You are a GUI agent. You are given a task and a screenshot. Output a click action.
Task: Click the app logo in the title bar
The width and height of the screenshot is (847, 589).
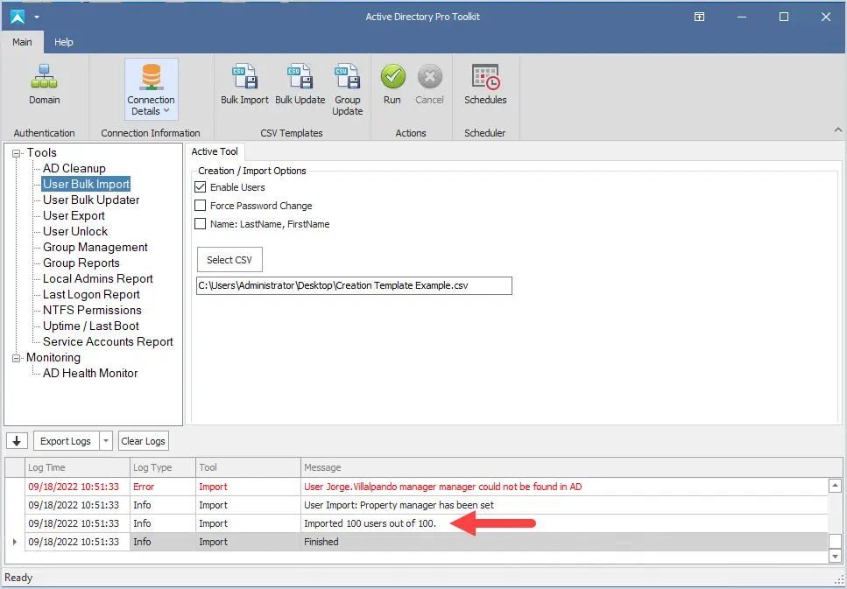tap(18, 17)
